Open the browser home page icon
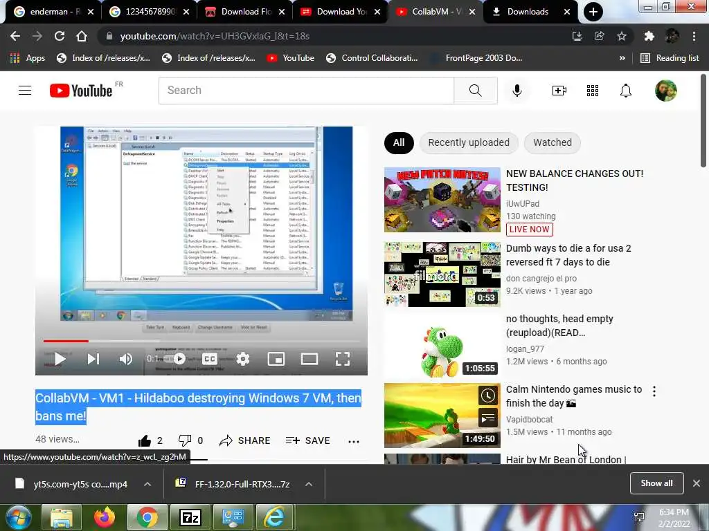 (x=82, y=36)
